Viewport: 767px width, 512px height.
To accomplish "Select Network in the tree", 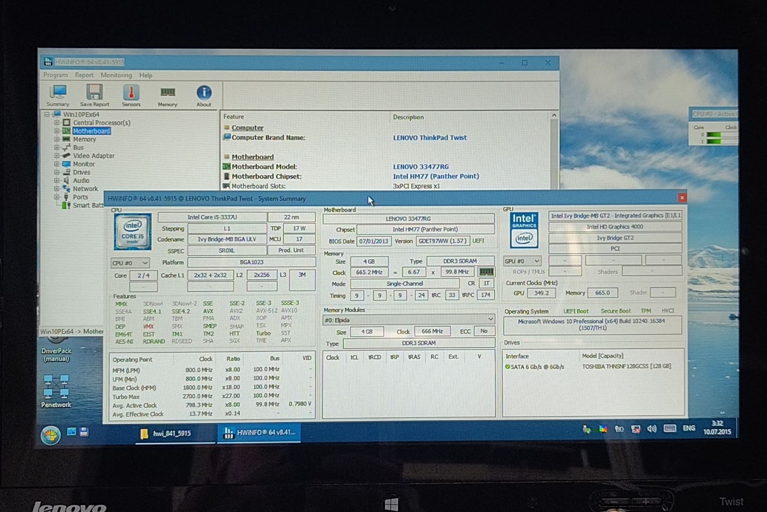I will [x=85, y=189].
